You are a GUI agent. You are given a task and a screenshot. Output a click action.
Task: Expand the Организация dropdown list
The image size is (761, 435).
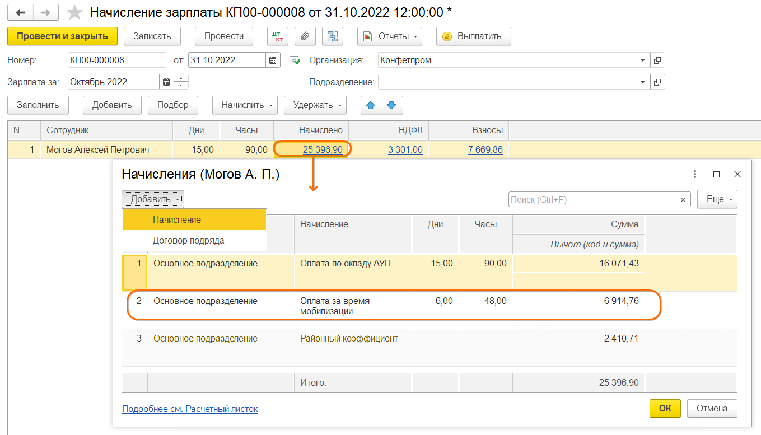[643, 60]
